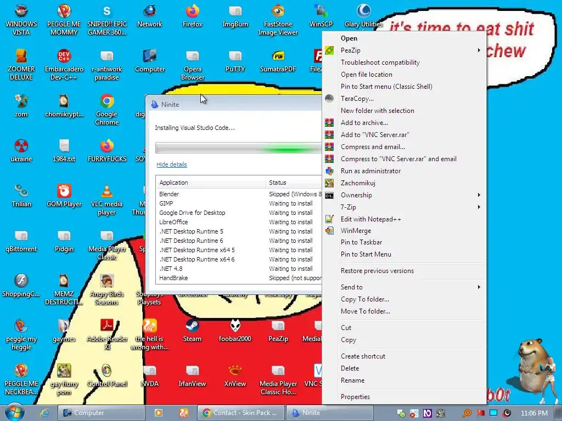The image size is (562, 421).
Task: Choose Delete from context menu
Action: coord(404,368)
